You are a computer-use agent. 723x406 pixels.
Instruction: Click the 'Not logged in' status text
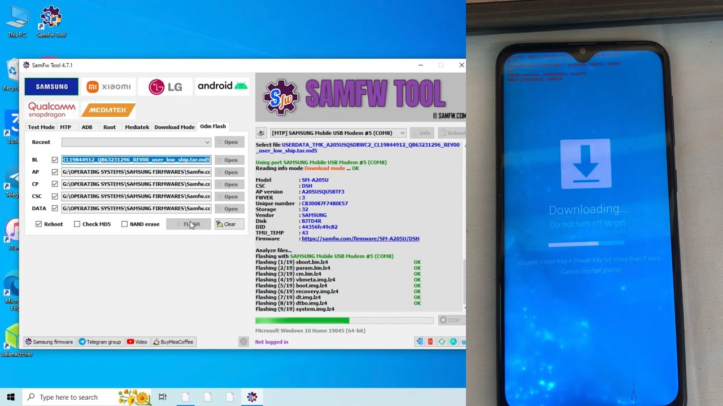pos(272,342)
